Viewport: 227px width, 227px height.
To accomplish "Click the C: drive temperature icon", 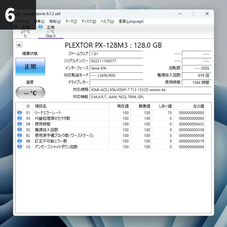I will (16, 27).
